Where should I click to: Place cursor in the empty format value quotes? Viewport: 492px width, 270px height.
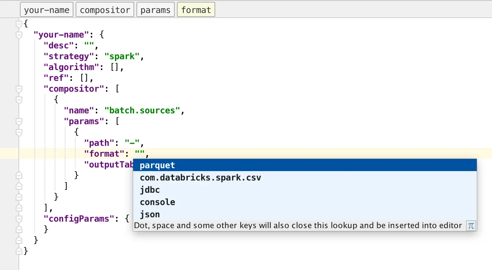tap(140, 154)
